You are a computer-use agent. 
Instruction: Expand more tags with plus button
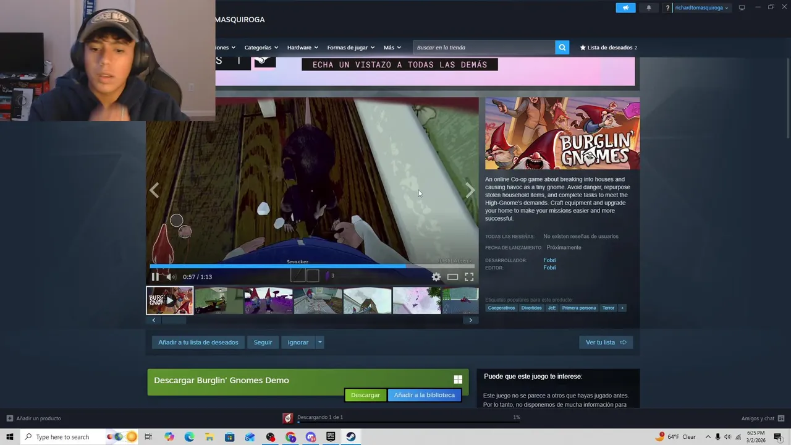(x=622, y=308)
